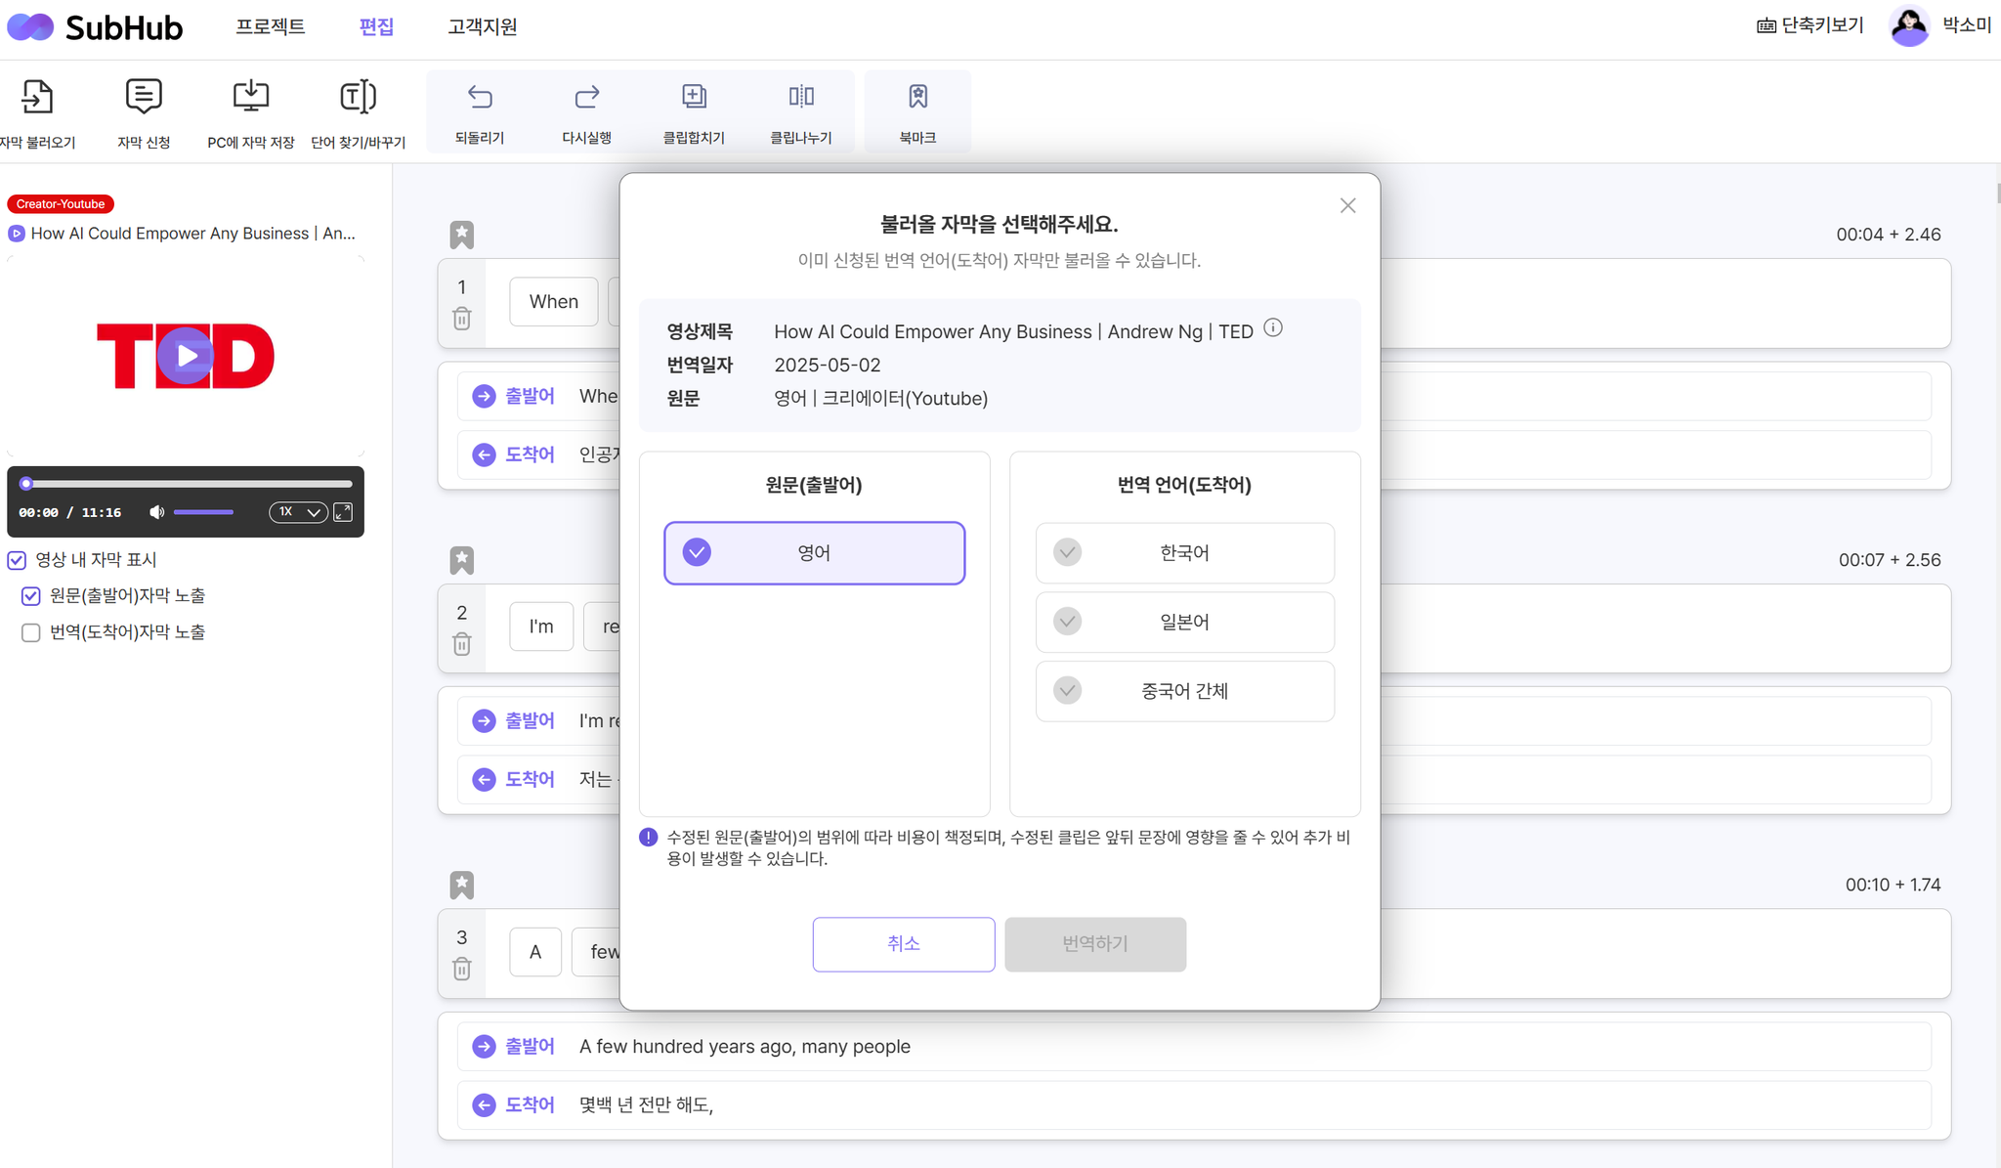Select the 클립합치기 merge clips tool
Image resolution: width=2001 pixels, height=1168 pixels.
(x=694, y=96)
